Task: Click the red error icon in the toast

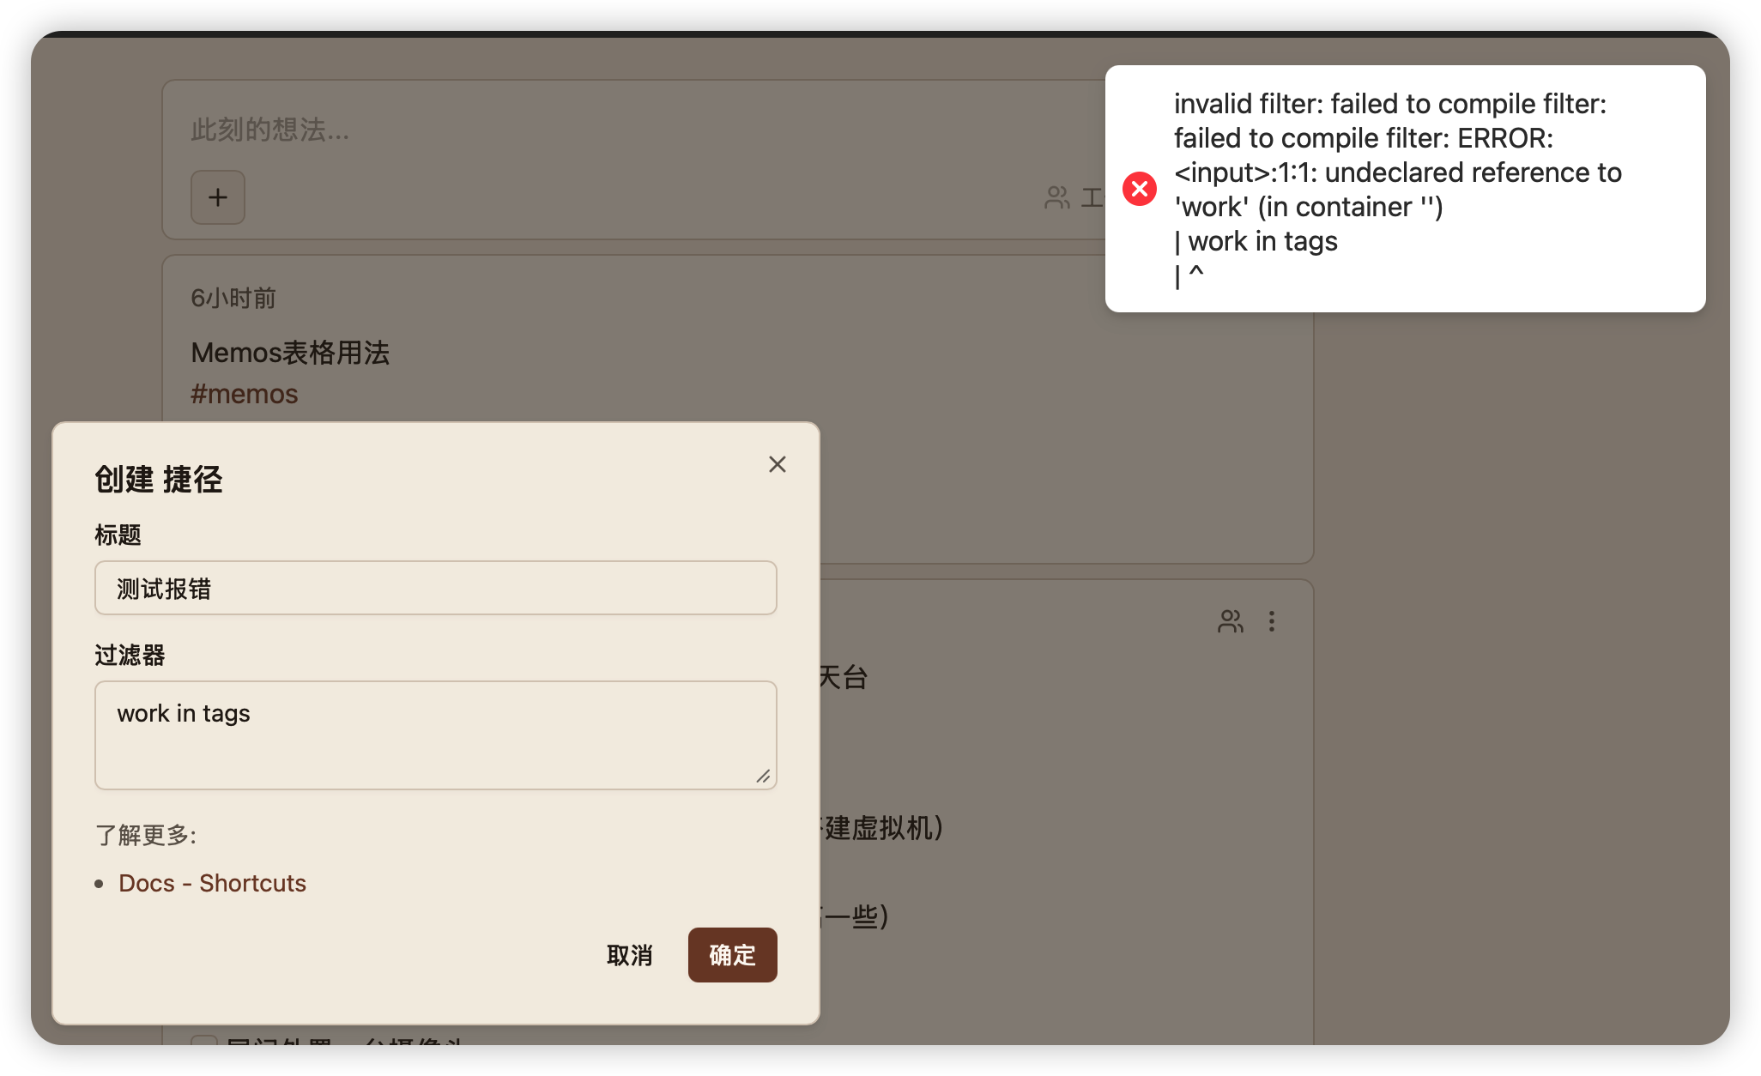Action: (1140, 189)
